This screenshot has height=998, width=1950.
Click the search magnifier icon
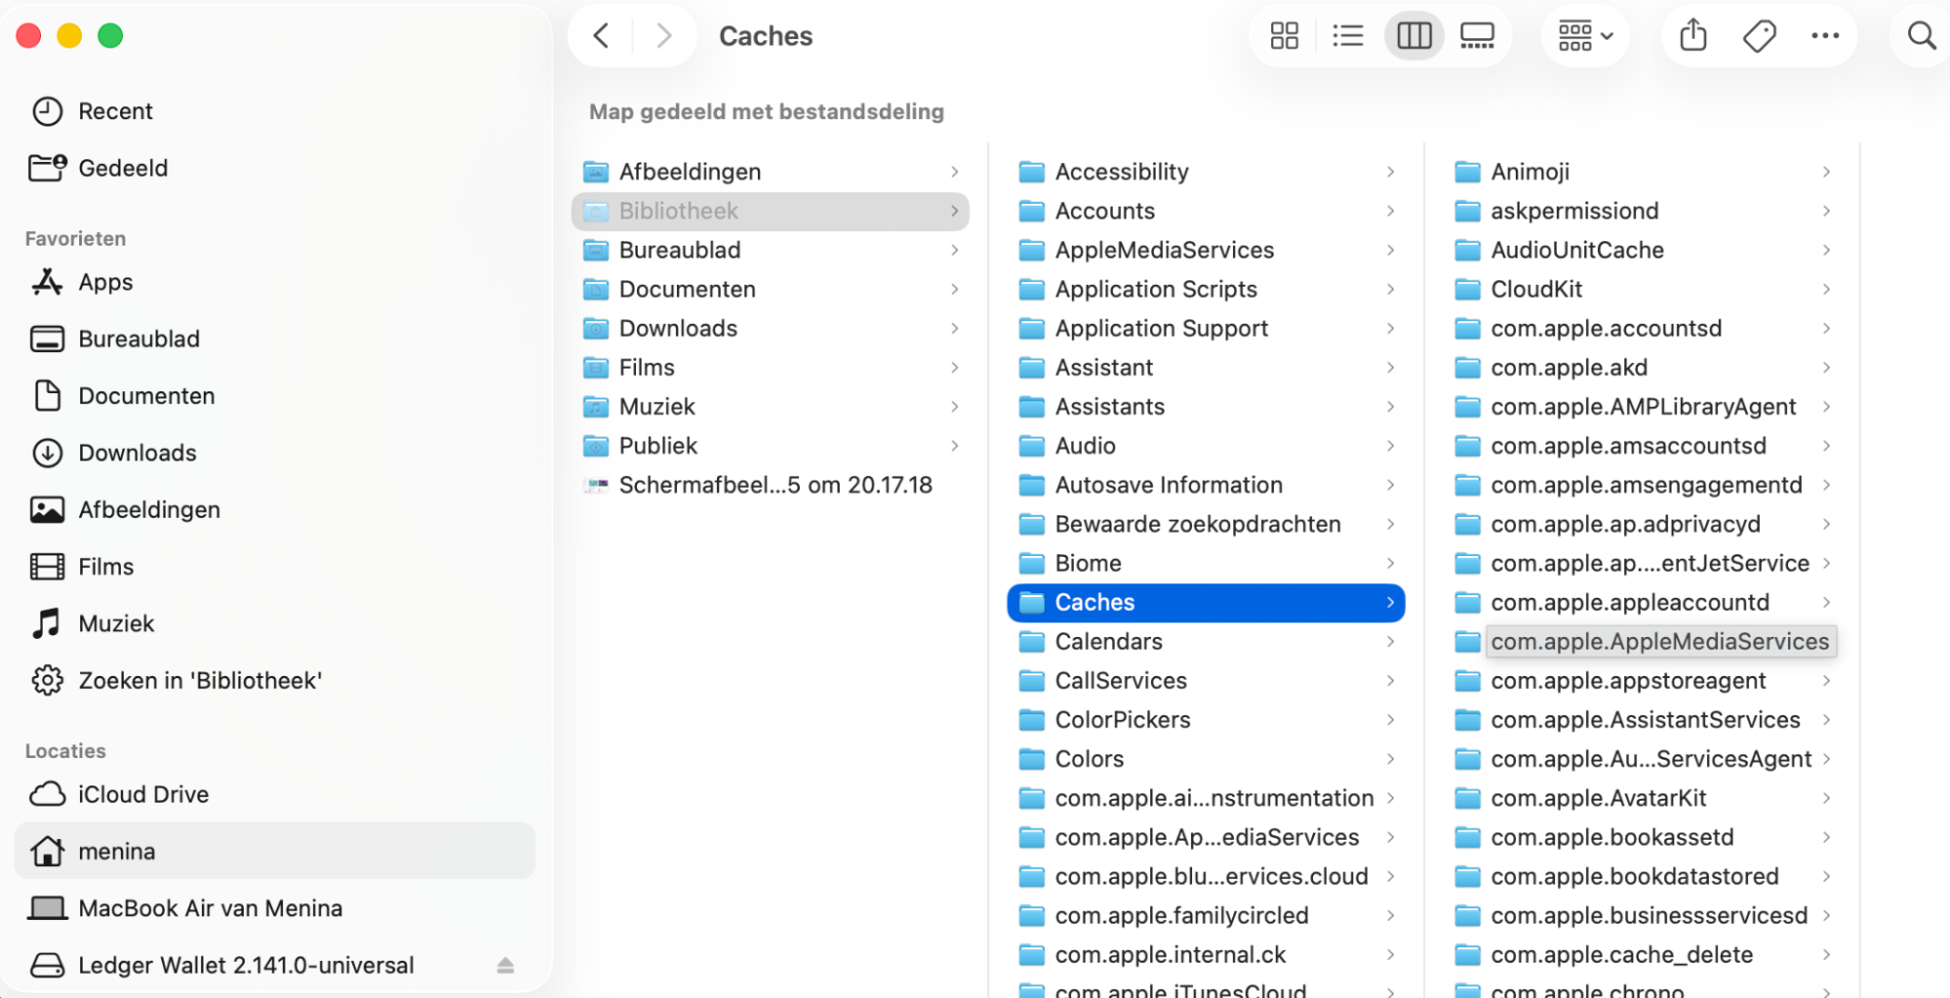tap(1921, 36)
